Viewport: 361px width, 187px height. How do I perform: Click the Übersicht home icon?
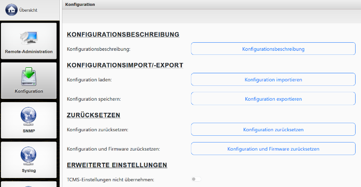tap(11, 9)
